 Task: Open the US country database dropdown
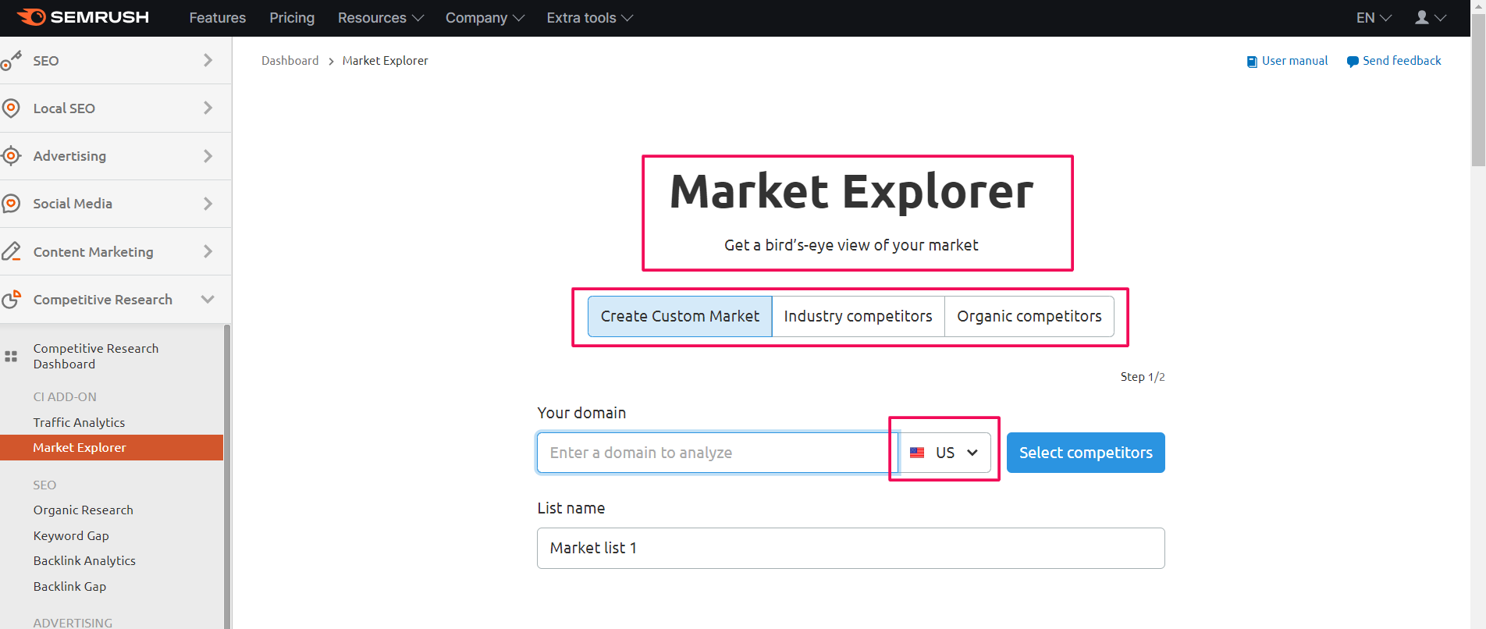click(945, 453)
